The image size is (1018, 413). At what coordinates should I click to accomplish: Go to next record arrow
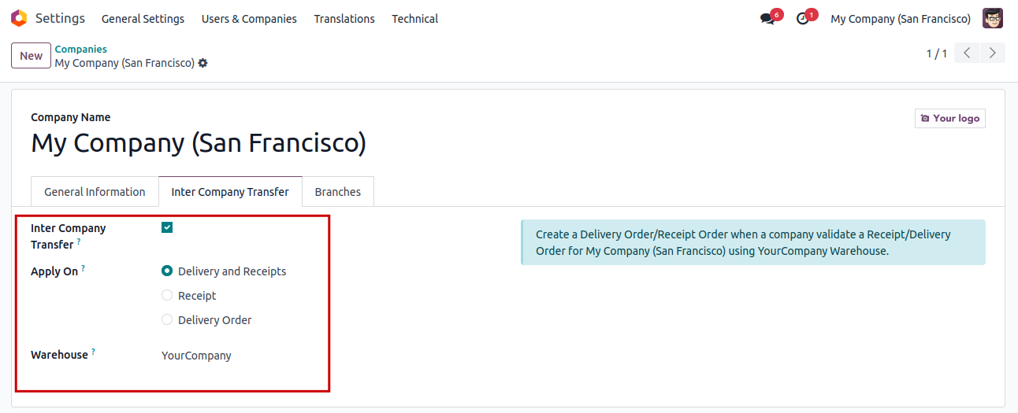point(992,53)
